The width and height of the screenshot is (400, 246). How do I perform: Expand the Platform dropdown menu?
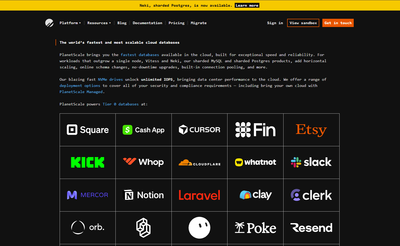70,23
